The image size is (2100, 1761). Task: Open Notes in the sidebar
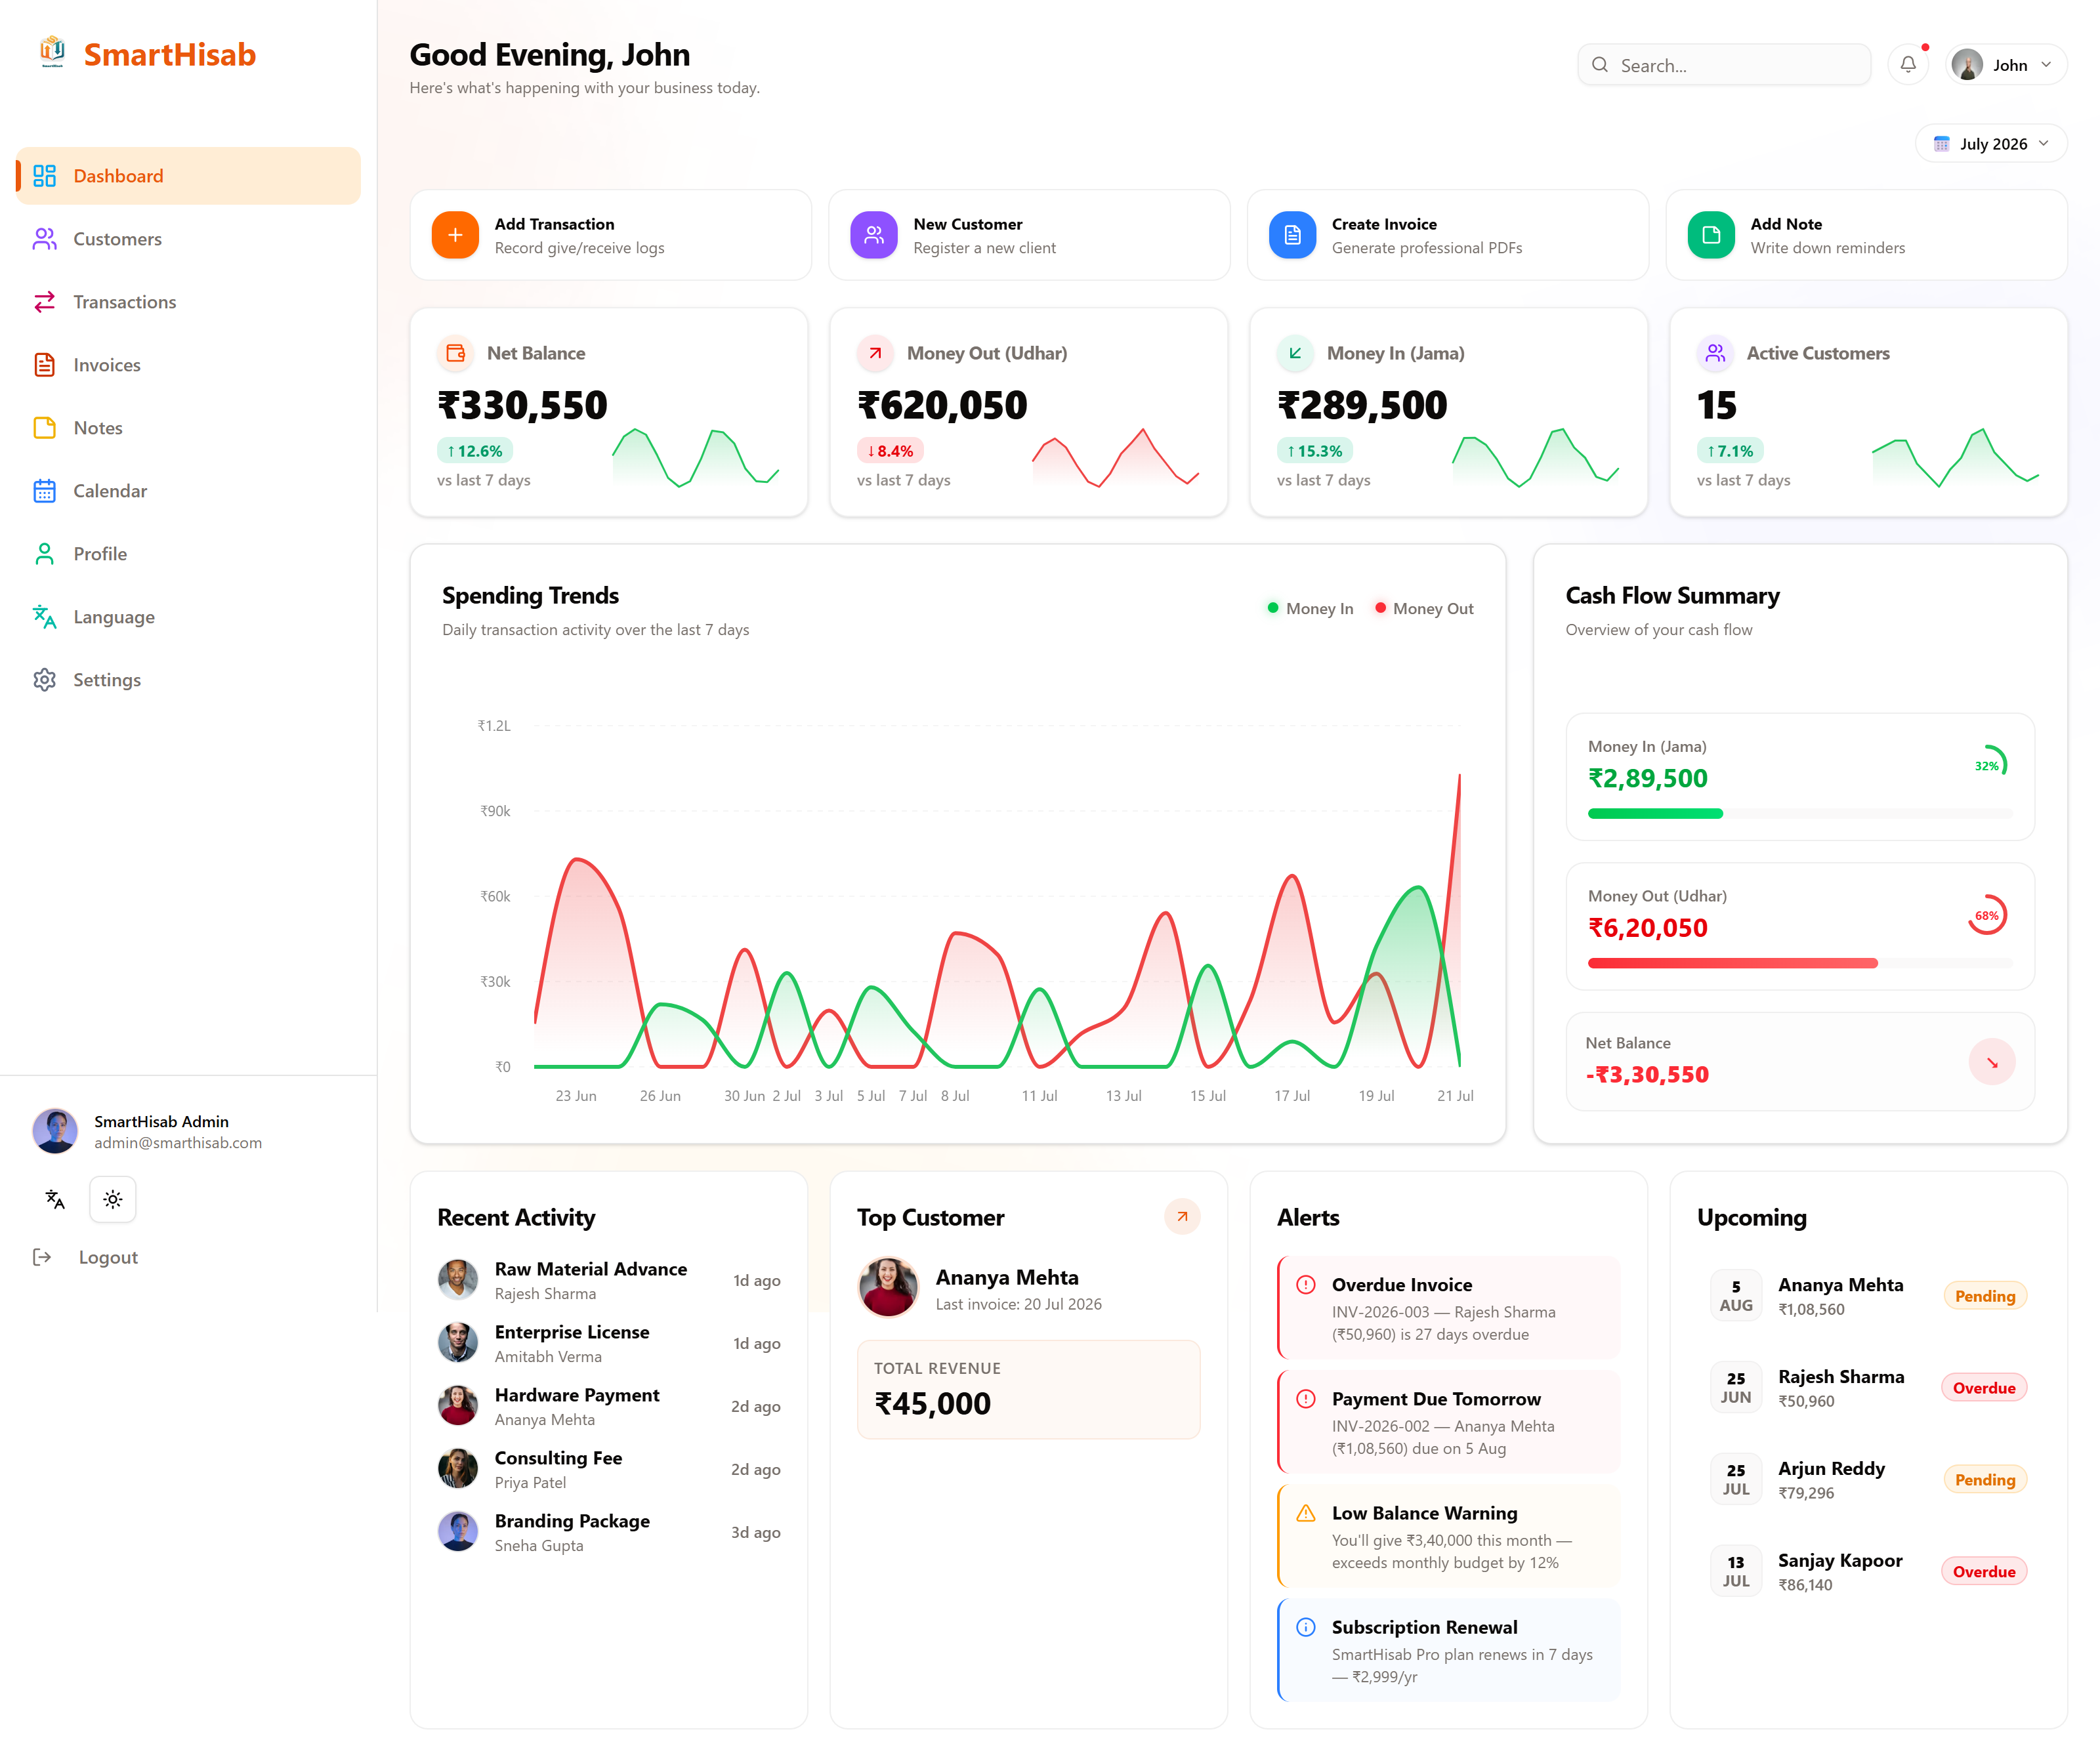coord(188,428)
